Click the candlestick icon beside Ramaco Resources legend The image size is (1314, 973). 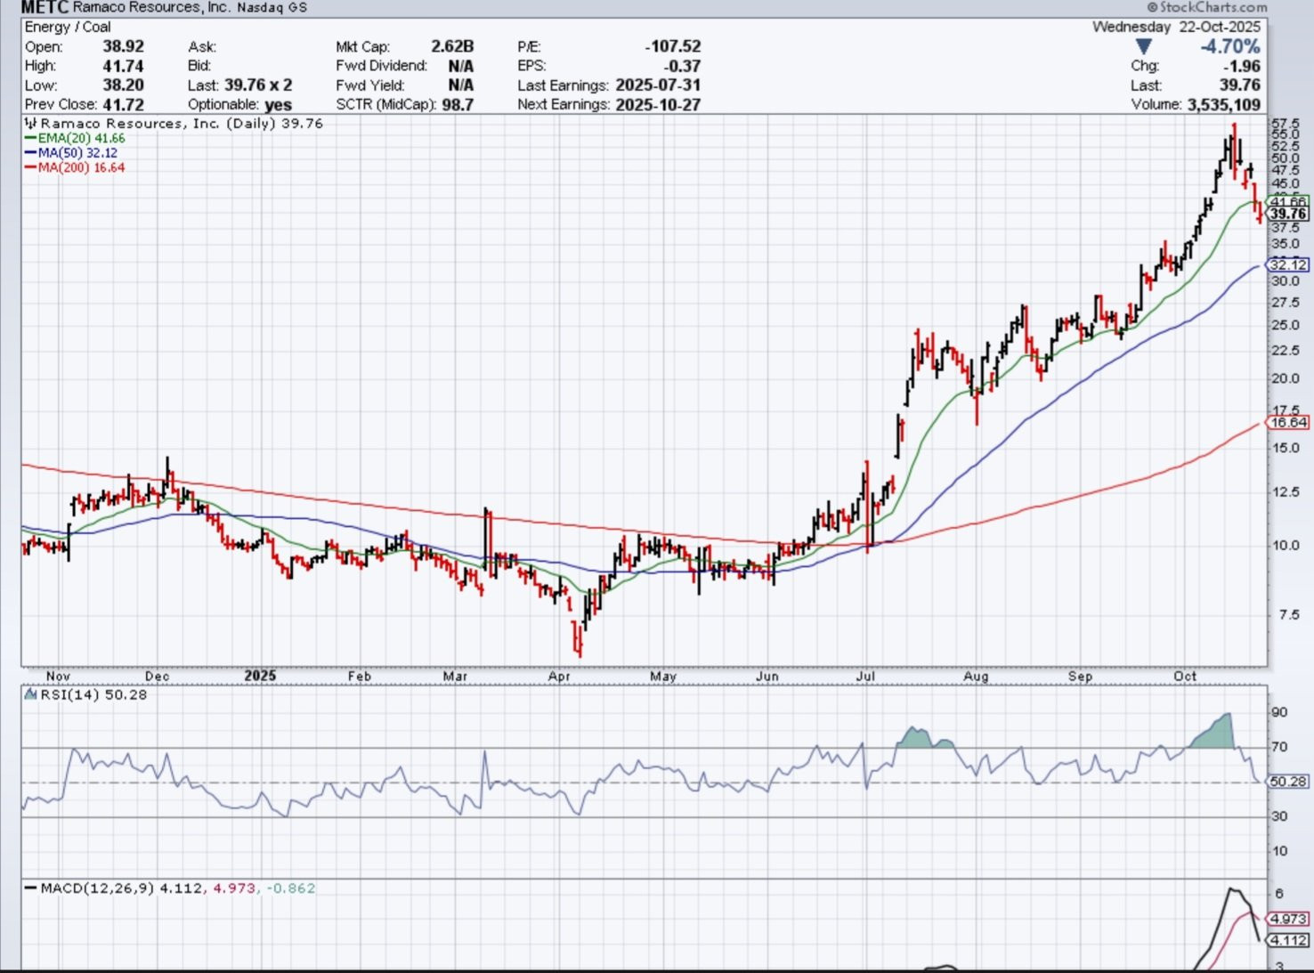pyautogui.click(x=31, y=124)
